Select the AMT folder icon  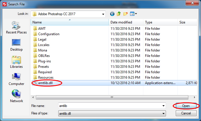click(x=35, y=29)
